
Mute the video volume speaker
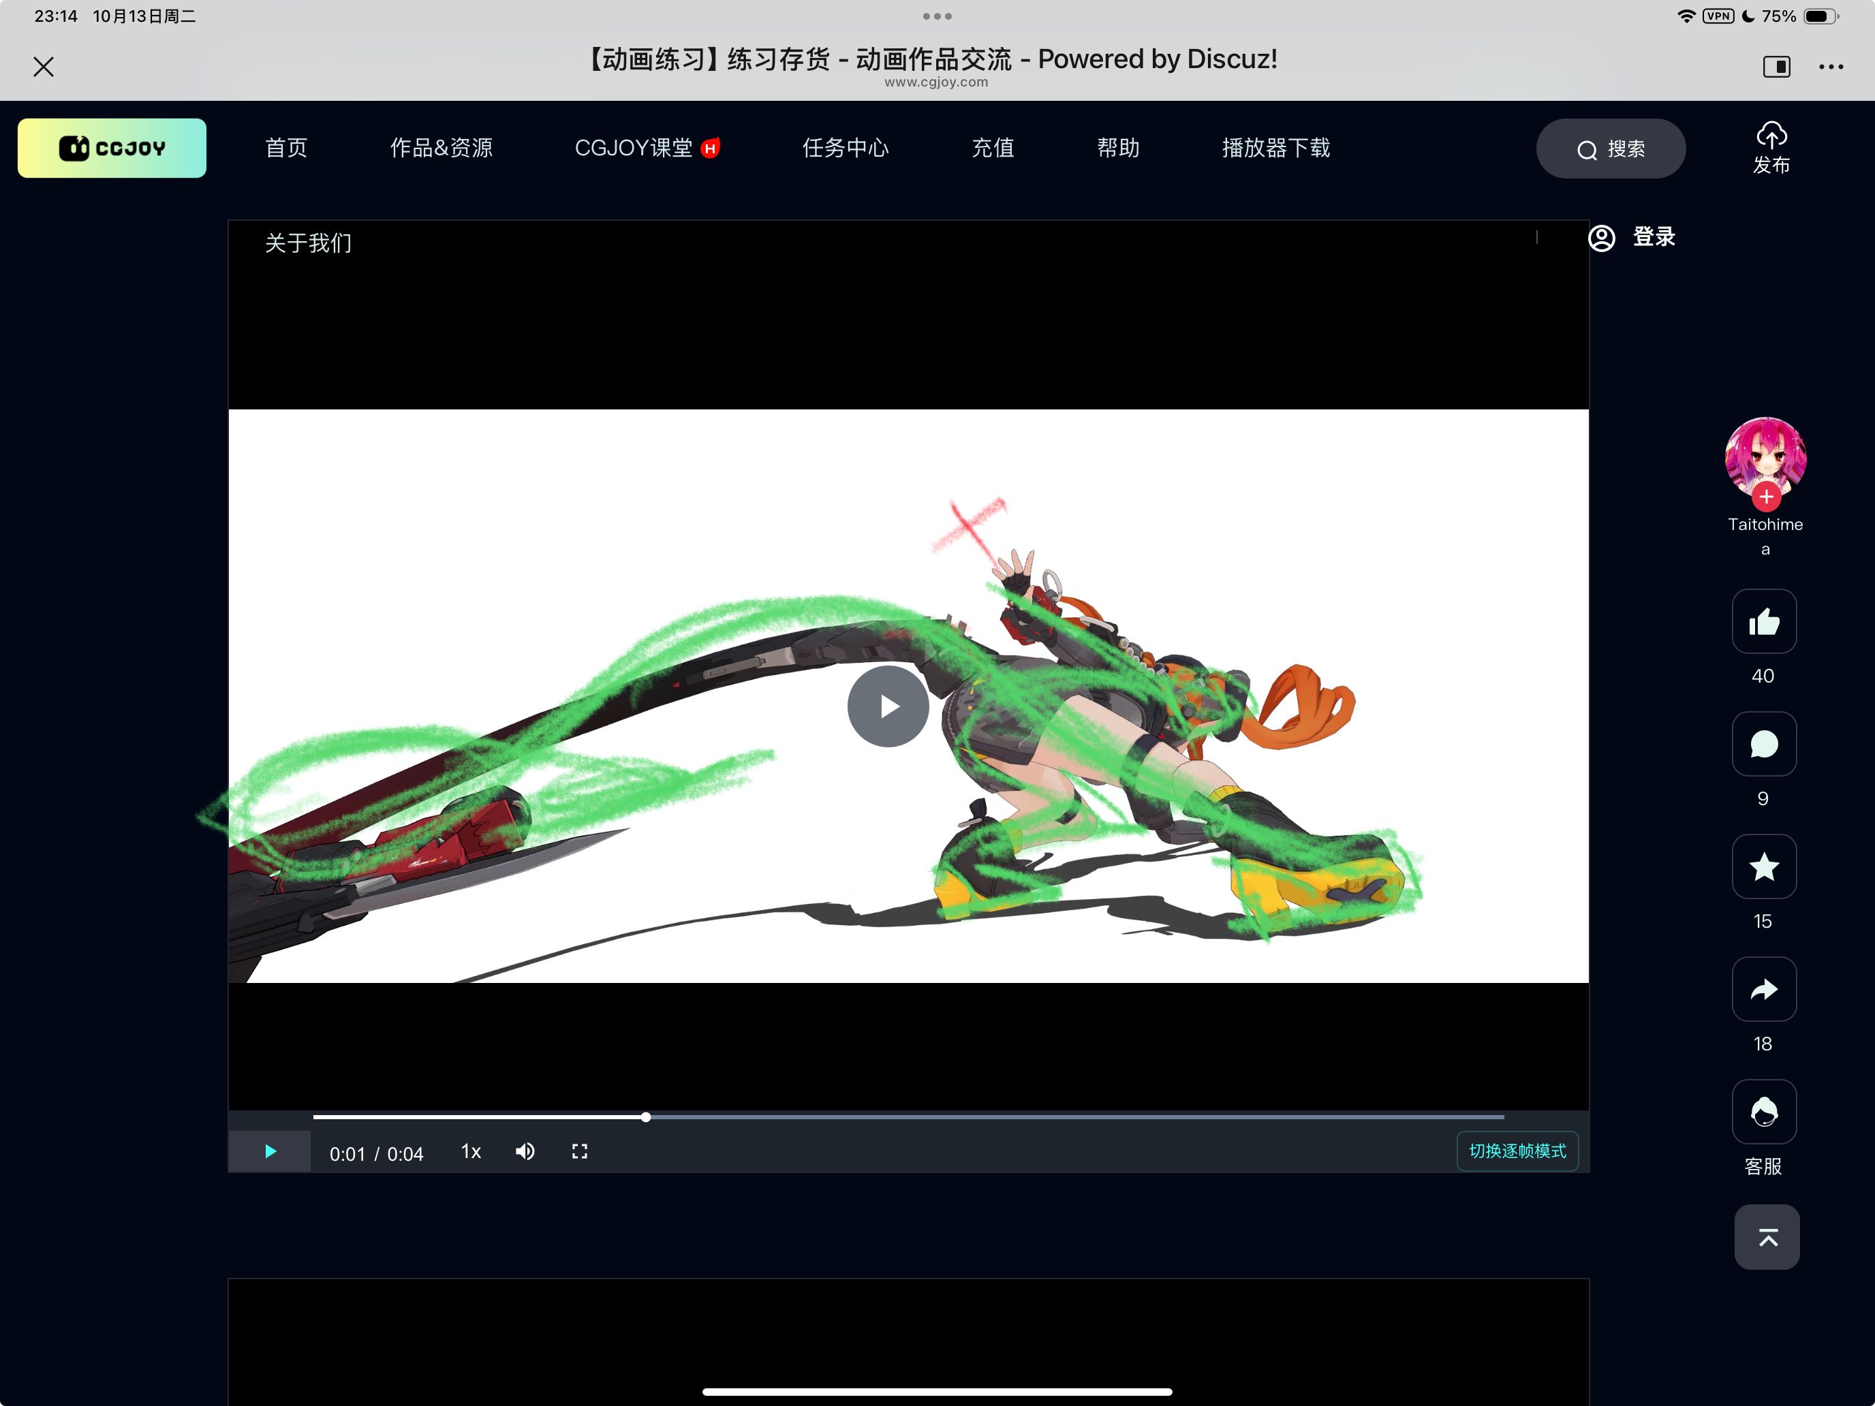[525, 1152]
